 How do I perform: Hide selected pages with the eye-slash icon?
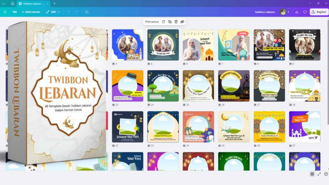click(182, 22)
